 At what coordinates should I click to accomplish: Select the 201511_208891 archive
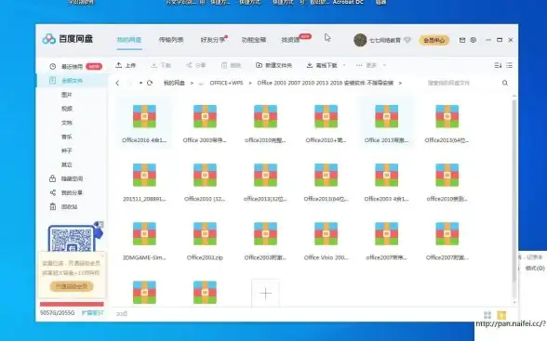point(144,182)
